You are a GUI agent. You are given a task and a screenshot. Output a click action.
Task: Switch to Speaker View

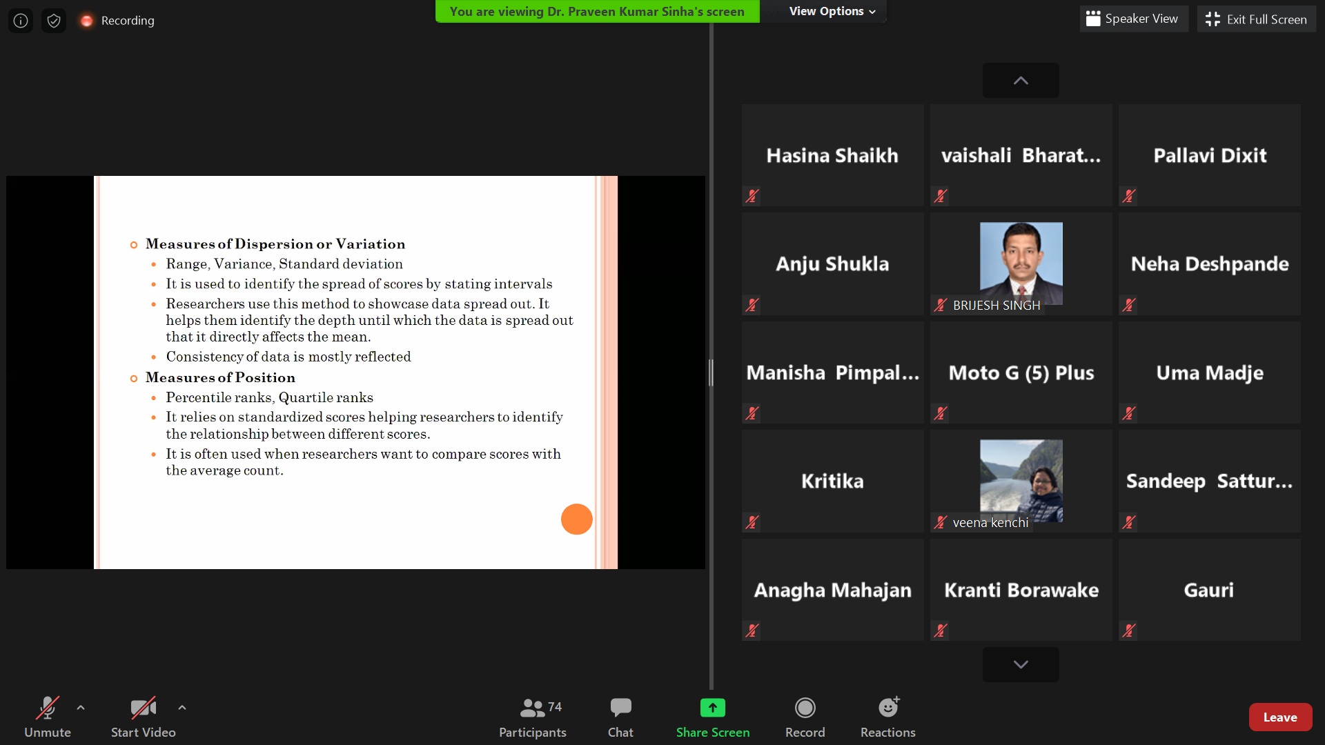click(1132, 19)
